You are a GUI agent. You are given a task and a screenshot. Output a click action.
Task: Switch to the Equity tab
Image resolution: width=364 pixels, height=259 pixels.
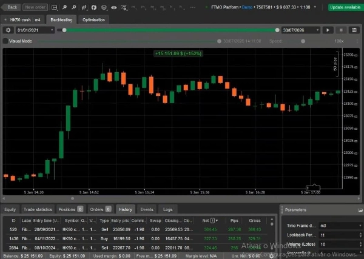click(x=10, y=210)
